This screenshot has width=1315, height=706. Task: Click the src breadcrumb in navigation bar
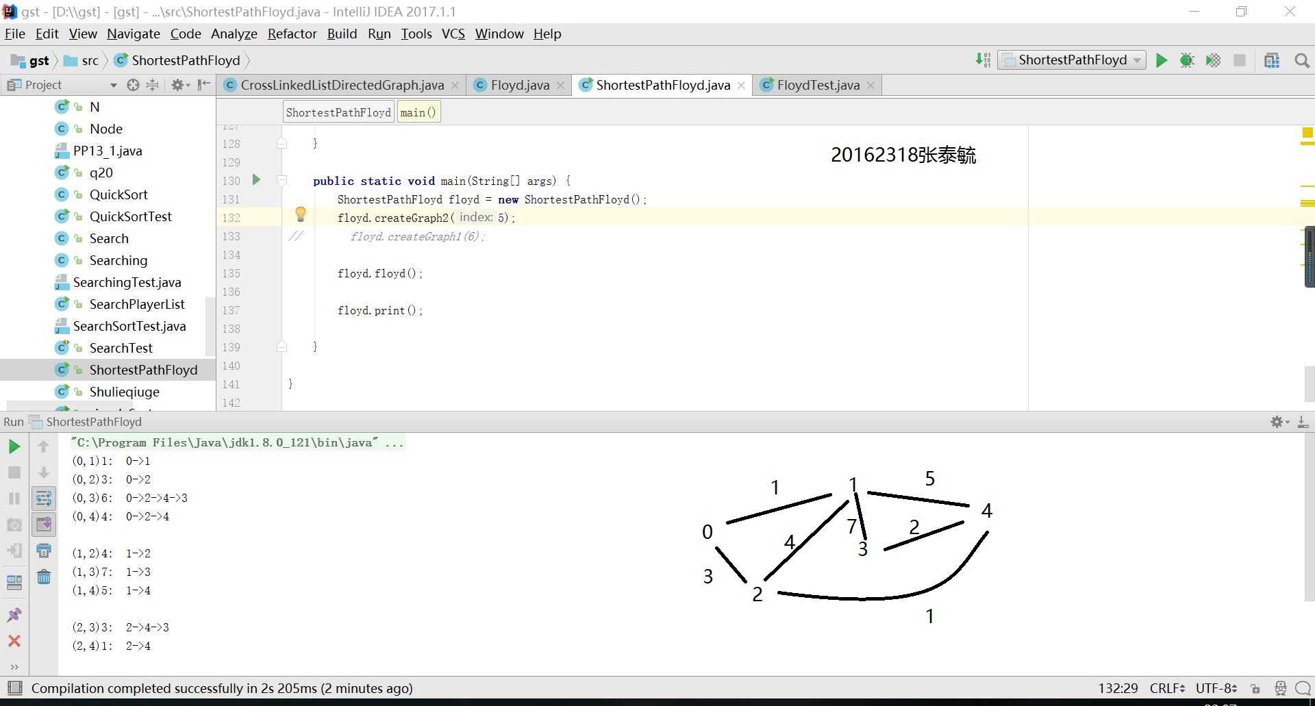pos(82,60)
